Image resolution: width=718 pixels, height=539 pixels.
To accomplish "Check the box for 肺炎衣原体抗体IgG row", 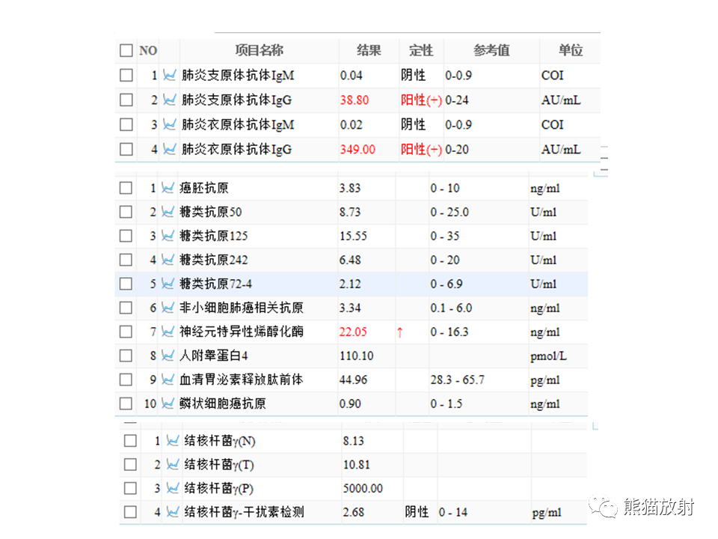I will pyautogui.click(x=126, y=150).
